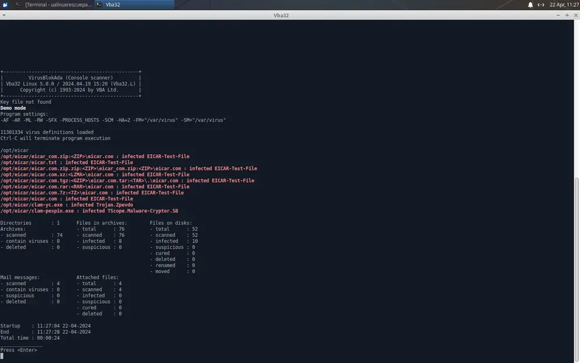Switch to the Terminal - ualinuxrescuepa taskbar window

coord(53,5)
